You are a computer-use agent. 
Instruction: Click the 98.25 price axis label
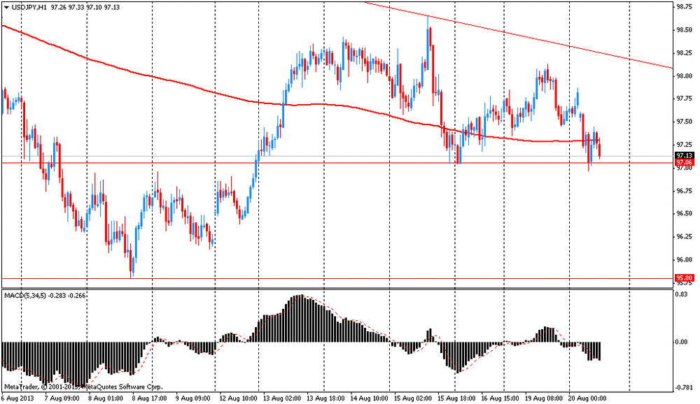click(x=685, y=52)
